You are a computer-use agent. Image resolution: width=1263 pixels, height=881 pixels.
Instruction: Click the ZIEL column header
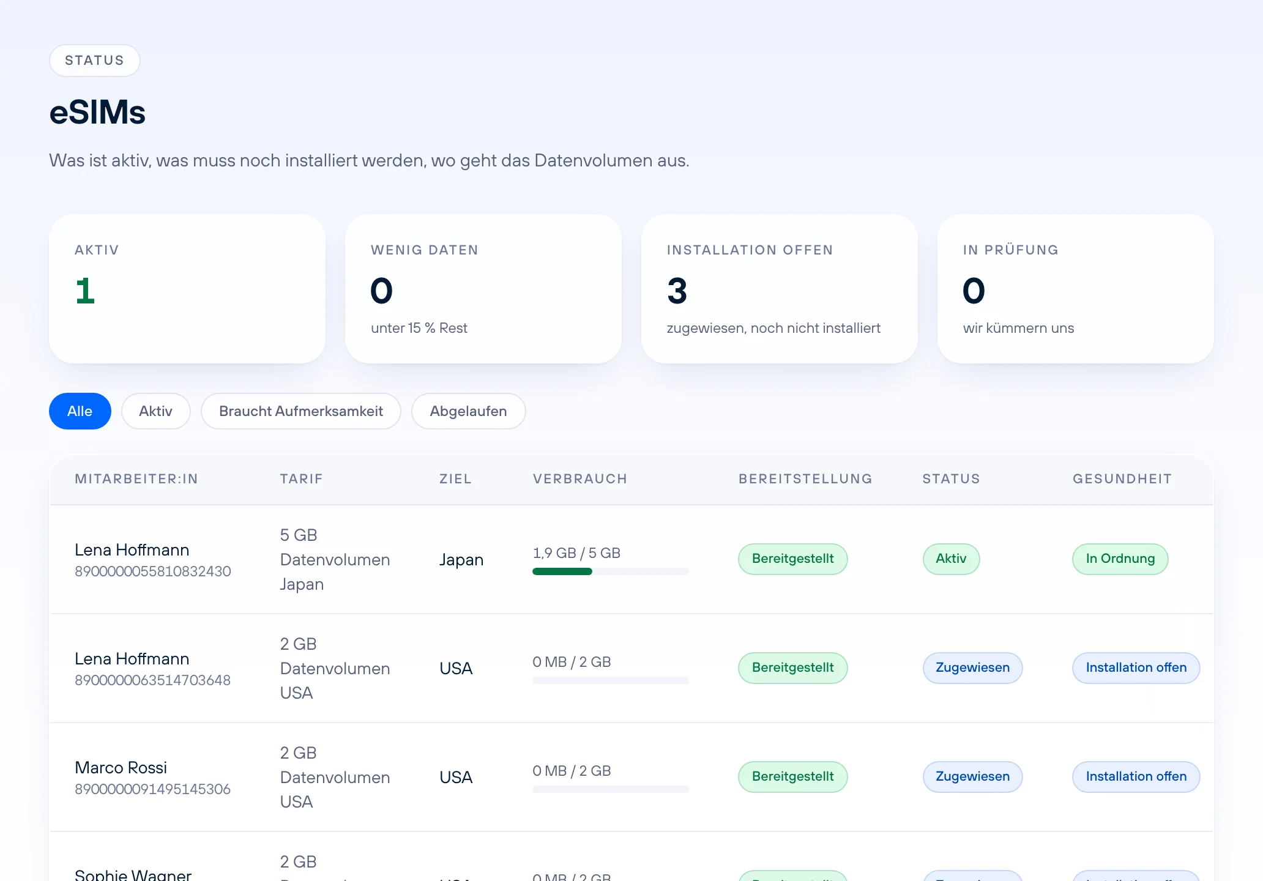pyautogui.click(x=455, y=479)
